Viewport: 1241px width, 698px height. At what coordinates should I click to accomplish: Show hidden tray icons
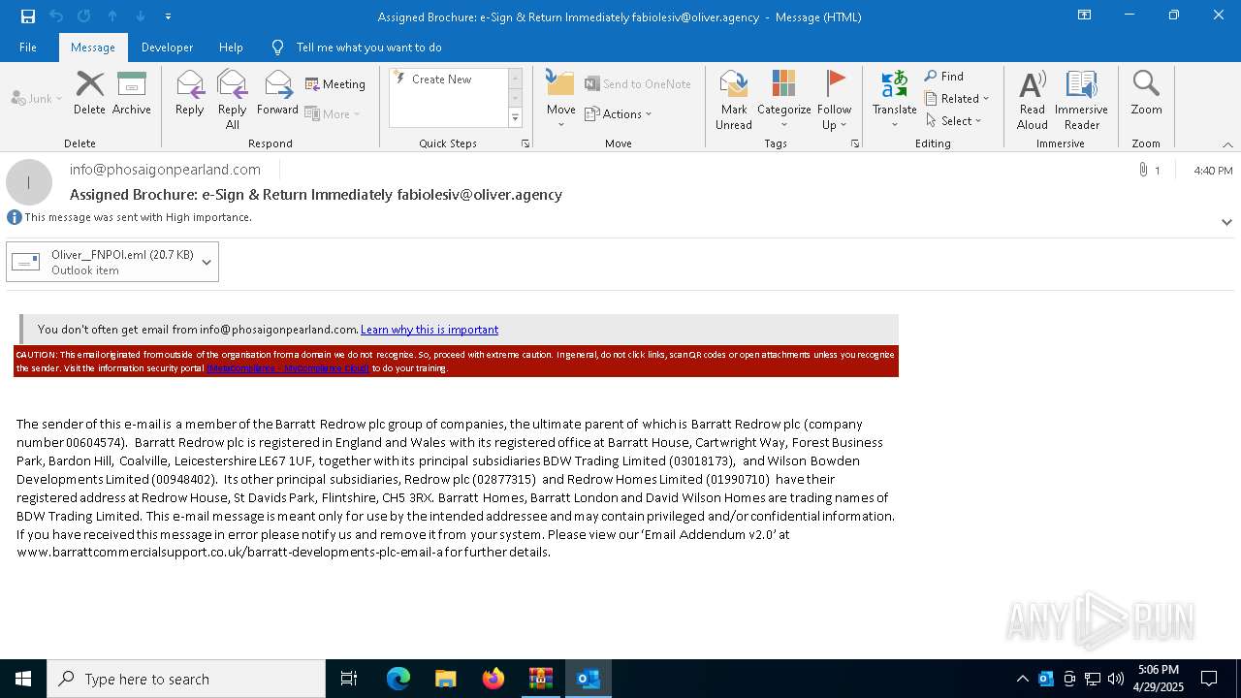tap(1022, 679)
